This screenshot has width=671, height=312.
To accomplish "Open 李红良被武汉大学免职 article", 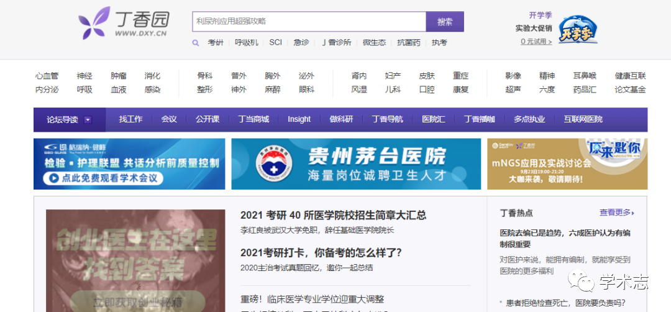I will [317, 230].
